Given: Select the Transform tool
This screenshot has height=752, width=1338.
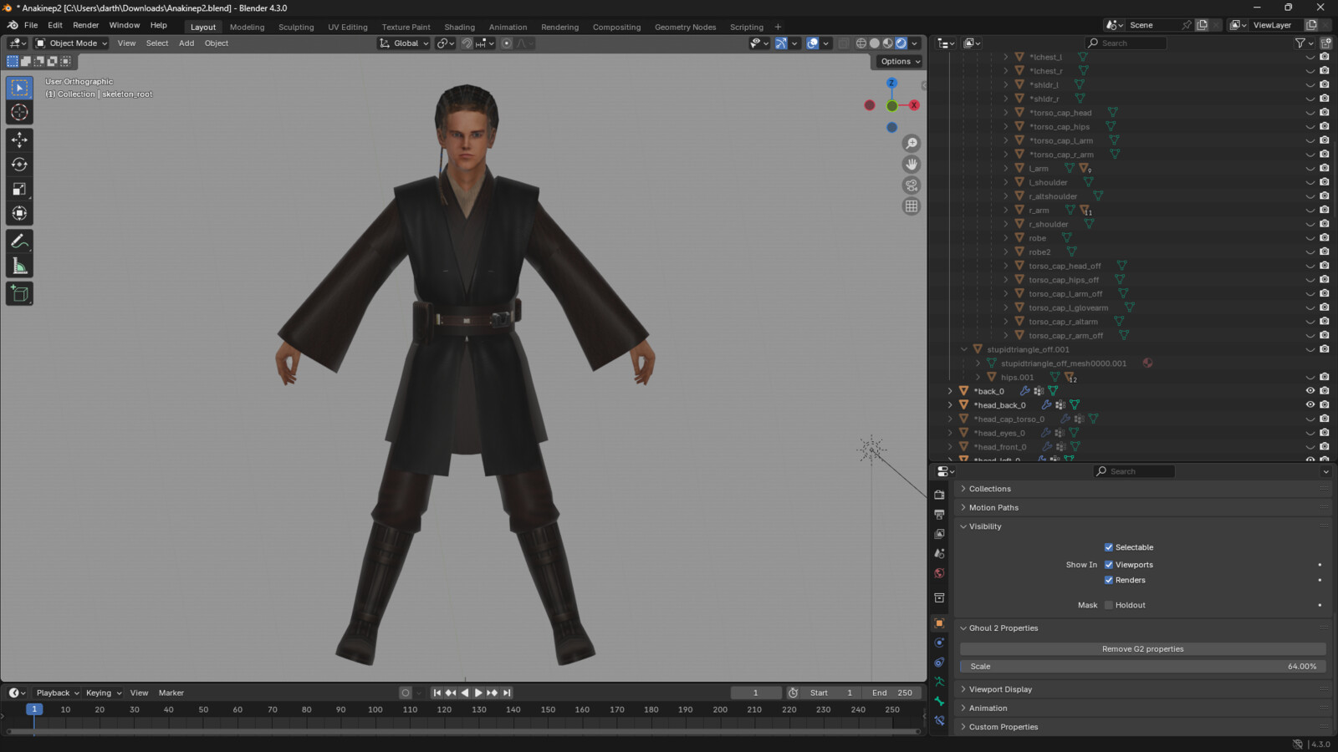Looking at the screenshot, I should pyautogui.click(x=19, y=213).
